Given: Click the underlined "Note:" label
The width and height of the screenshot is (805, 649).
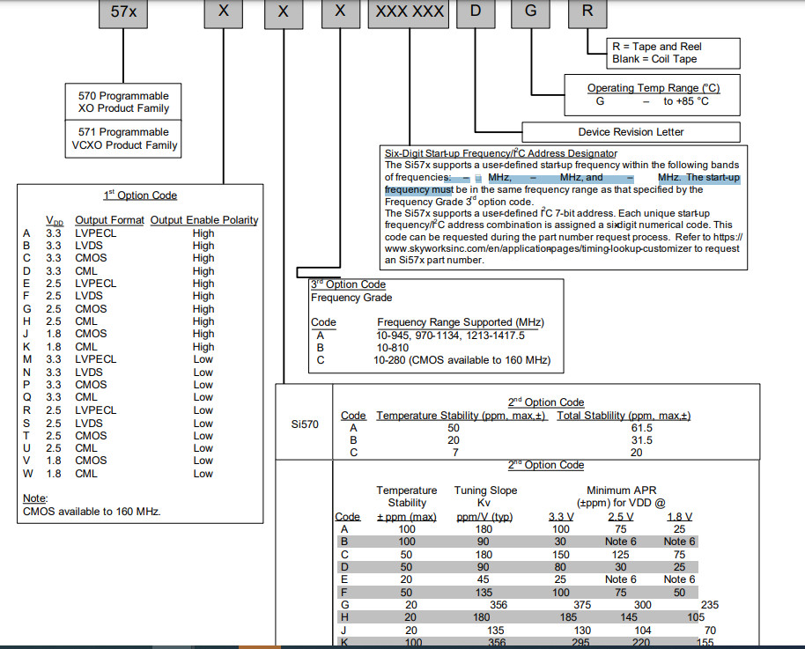Looking at the screenshot, I should tap(35, 498).
